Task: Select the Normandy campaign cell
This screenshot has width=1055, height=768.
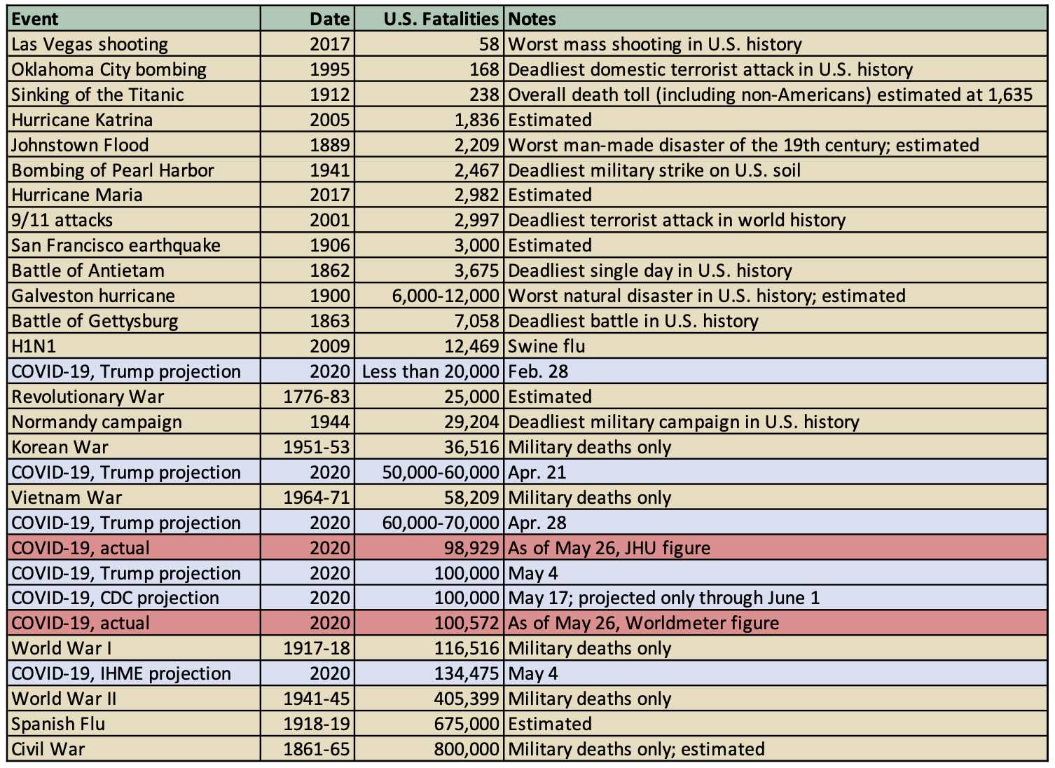Action: (x=134, y=422)
